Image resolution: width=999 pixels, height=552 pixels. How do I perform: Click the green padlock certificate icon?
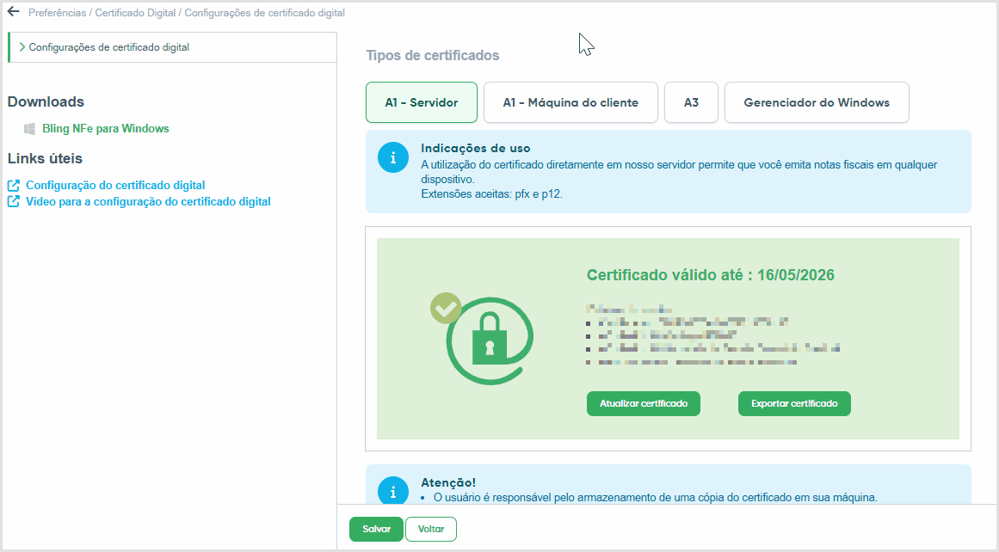(490, 340)
